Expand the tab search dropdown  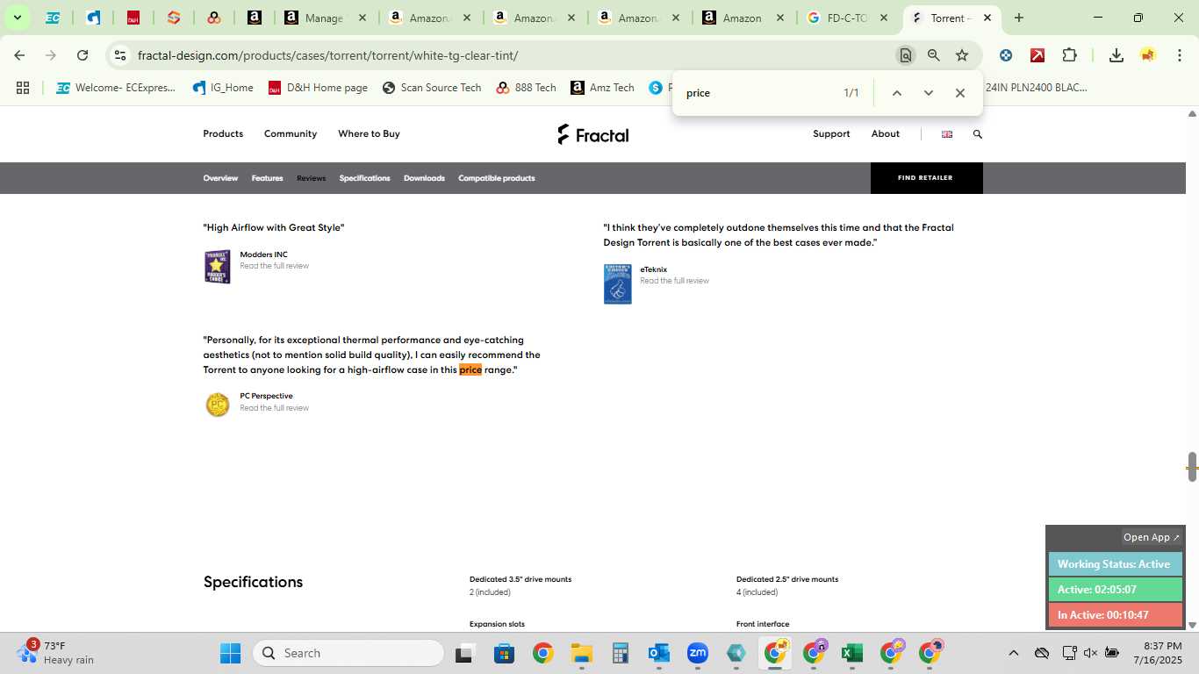click(17, 18)
